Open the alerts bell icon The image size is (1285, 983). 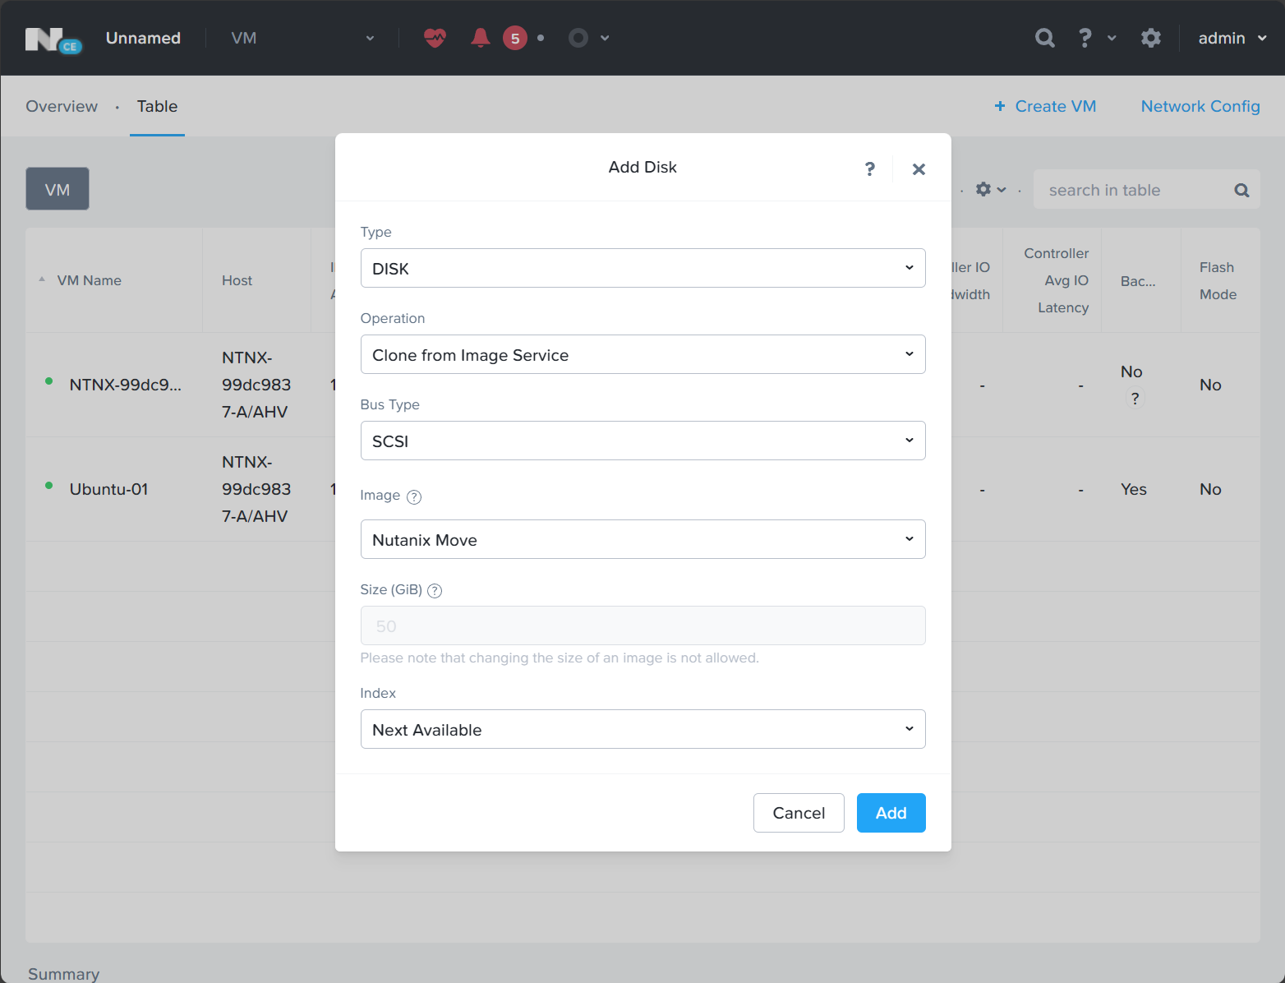(481, 38)
